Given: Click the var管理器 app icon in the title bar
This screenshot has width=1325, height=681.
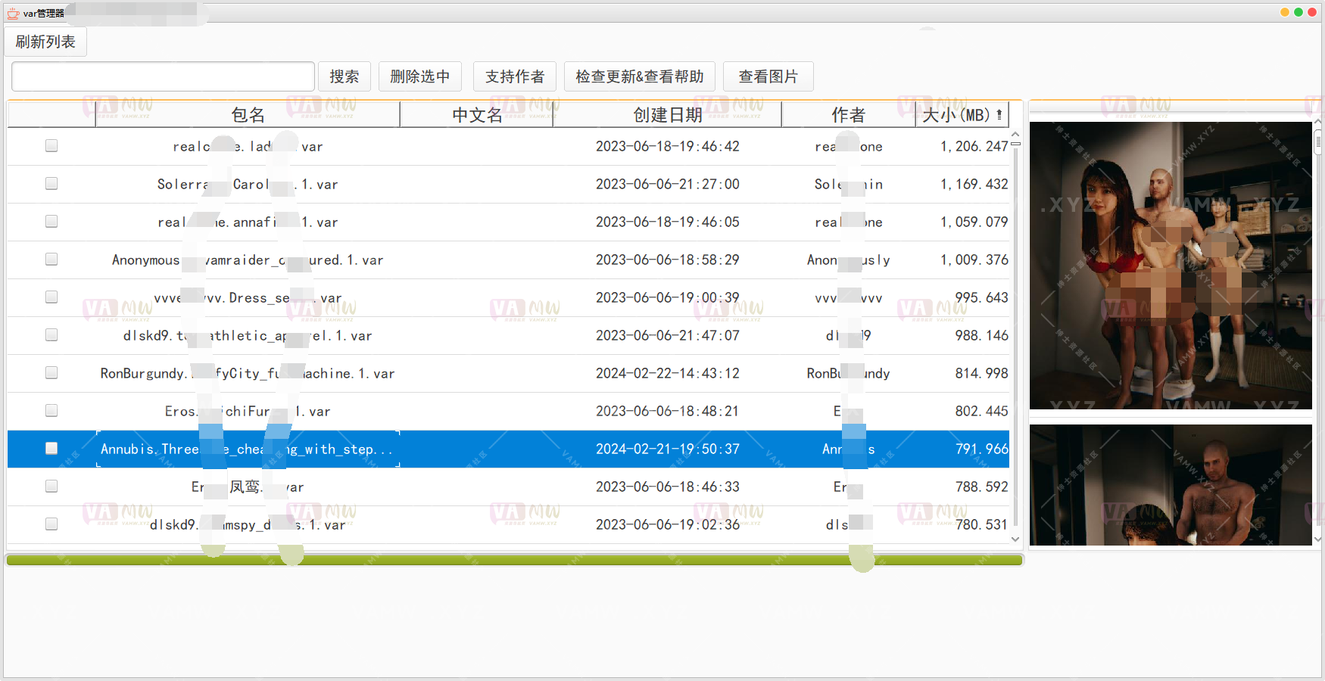Looking at the screenshot, I should (12, 12).
